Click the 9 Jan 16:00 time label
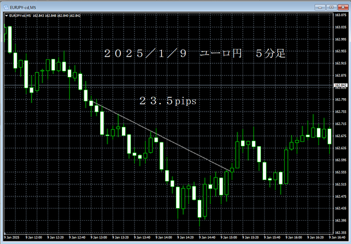351x244 pixels. [x=294, y=238]
